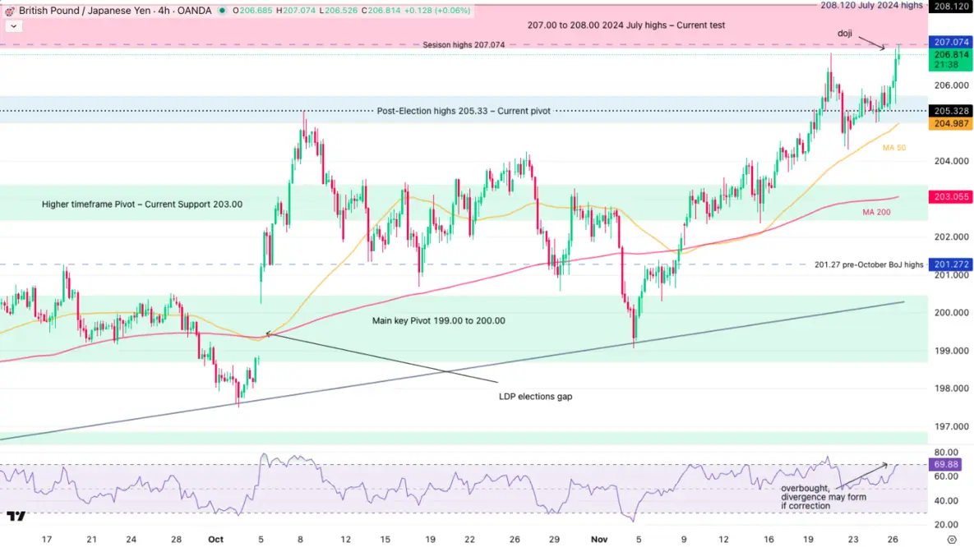Click the green market status dot
This screenshot has height=547, width=974.
click(220, 11)
